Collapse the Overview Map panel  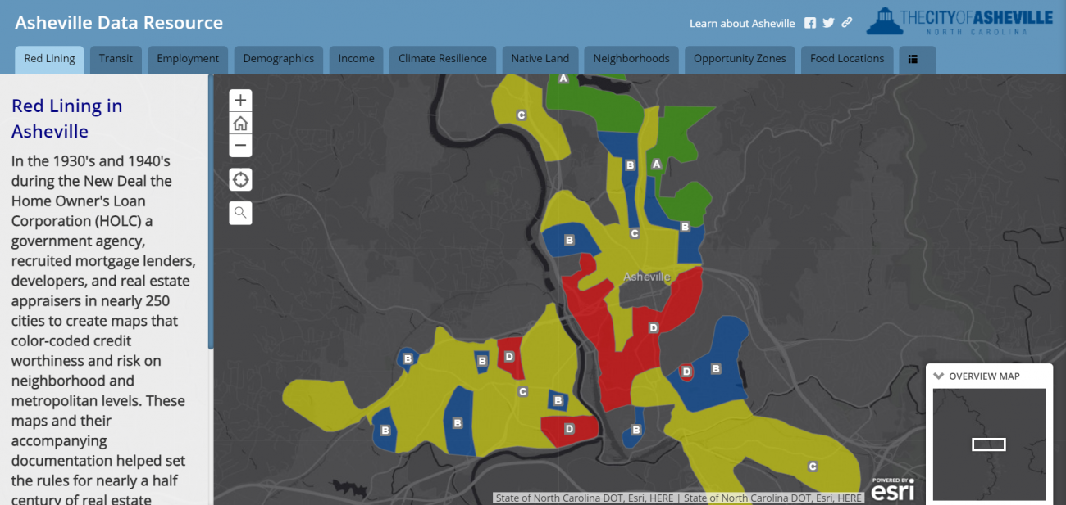pos(940,376)
